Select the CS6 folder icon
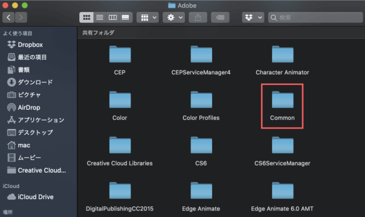This screenshot has height=217, width=365. click(x=201, y=145)
